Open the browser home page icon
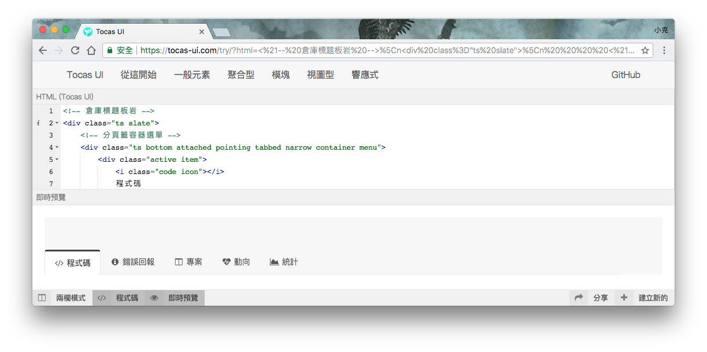The height and width of the screenshot is (352, 707). [x=91, y=50]
